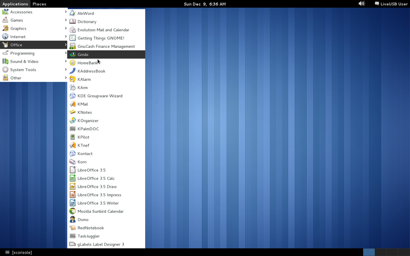Select the first workspace in switcher
The height and width of the screenshot is (256, 410).
coord(369,252)
